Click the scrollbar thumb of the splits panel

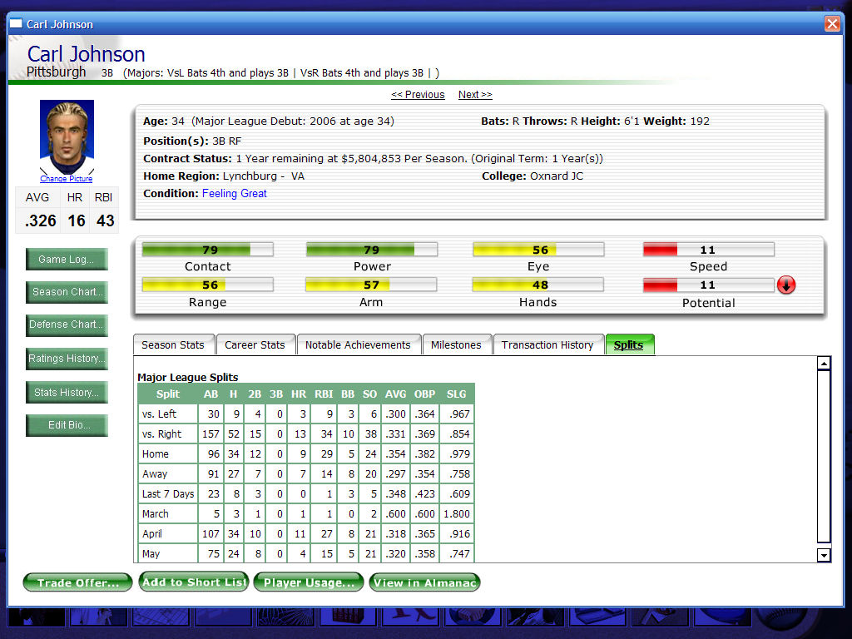coord(824,457)
